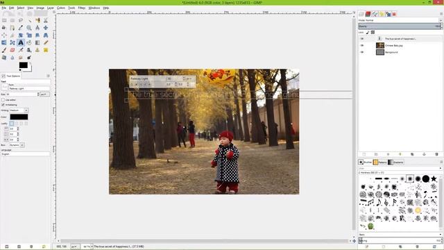Toggle the Use editor checkbox
This screenshot has height=250, width=444.
pyautogui.click(x=3, y=100)
